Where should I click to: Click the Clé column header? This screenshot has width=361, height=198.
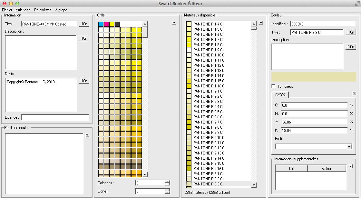[291, 169]
